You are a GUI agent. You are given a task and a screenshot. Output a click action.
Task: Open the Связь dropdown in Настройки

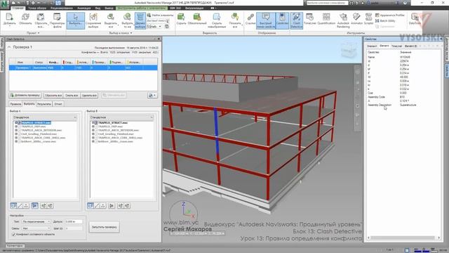coord(36,228)
